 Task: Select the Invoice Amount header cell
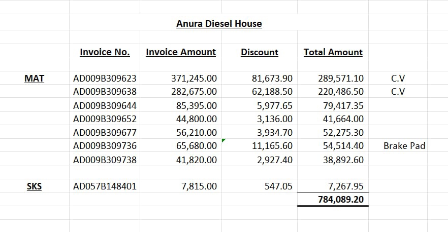(181, 52)
